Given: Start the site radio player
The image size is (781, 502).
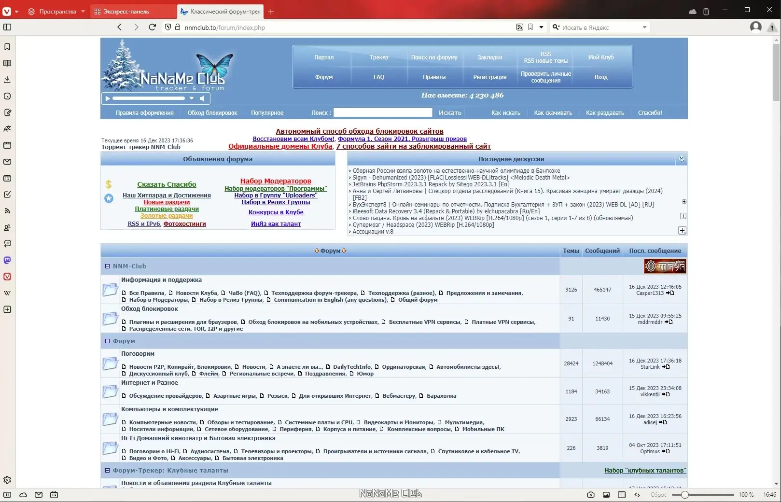Looking at the screenshot, I should pyautogui.click(x=108, y=98).
